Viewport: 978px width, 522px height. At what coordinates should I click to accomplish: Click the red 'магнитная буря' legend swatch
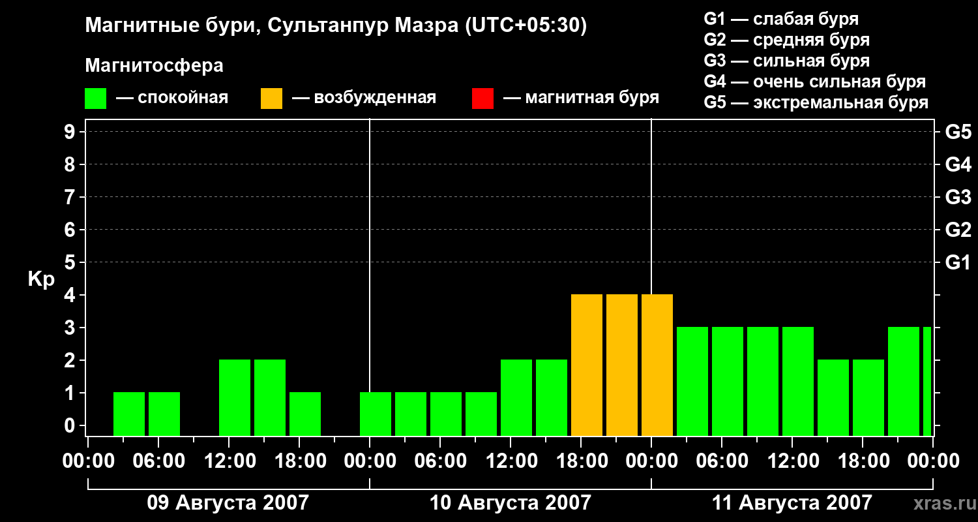point(482,99)
